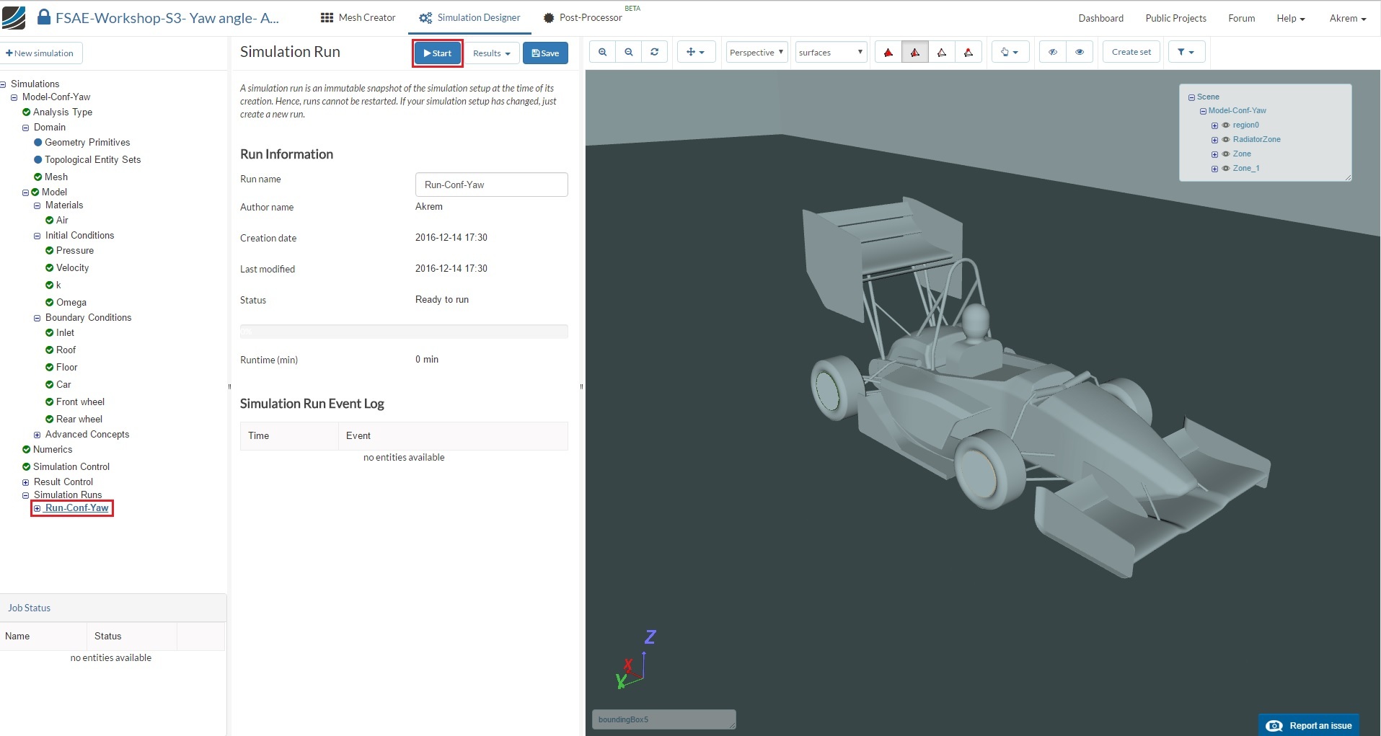Click the Run name text field

(x=491, y=185)
